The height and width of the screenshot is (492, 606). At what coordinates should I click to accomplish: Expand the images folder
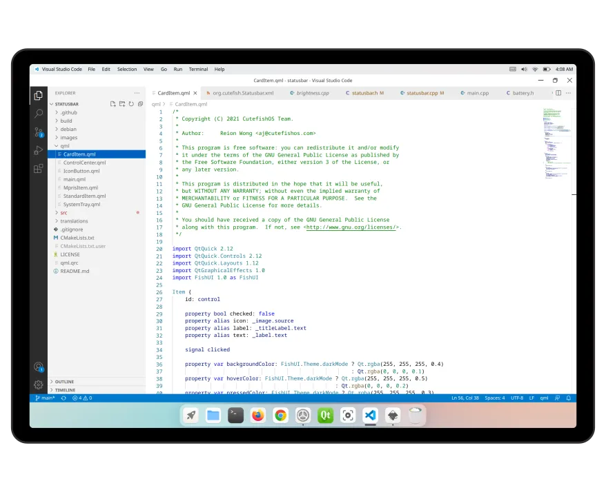97,137
